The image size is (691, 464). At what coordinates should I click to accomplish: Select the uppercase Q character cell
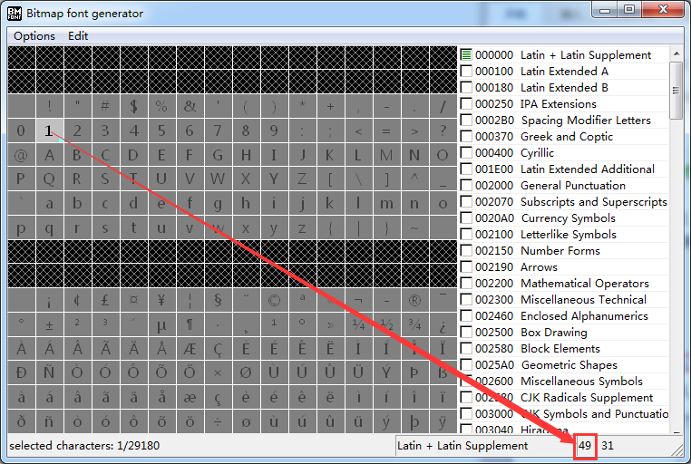49,179
